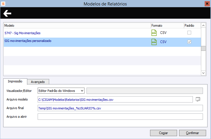211x139 pixels.
Task: Click CSV format text in personalizado row
Action: [x=163, y=42]
